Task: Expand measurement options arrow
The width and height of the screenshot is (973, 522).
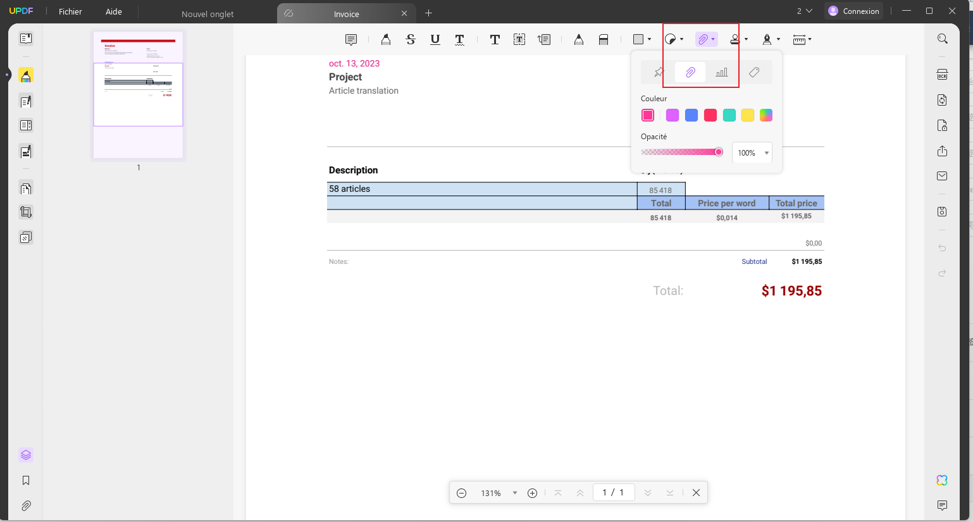Action: [810, 39]
